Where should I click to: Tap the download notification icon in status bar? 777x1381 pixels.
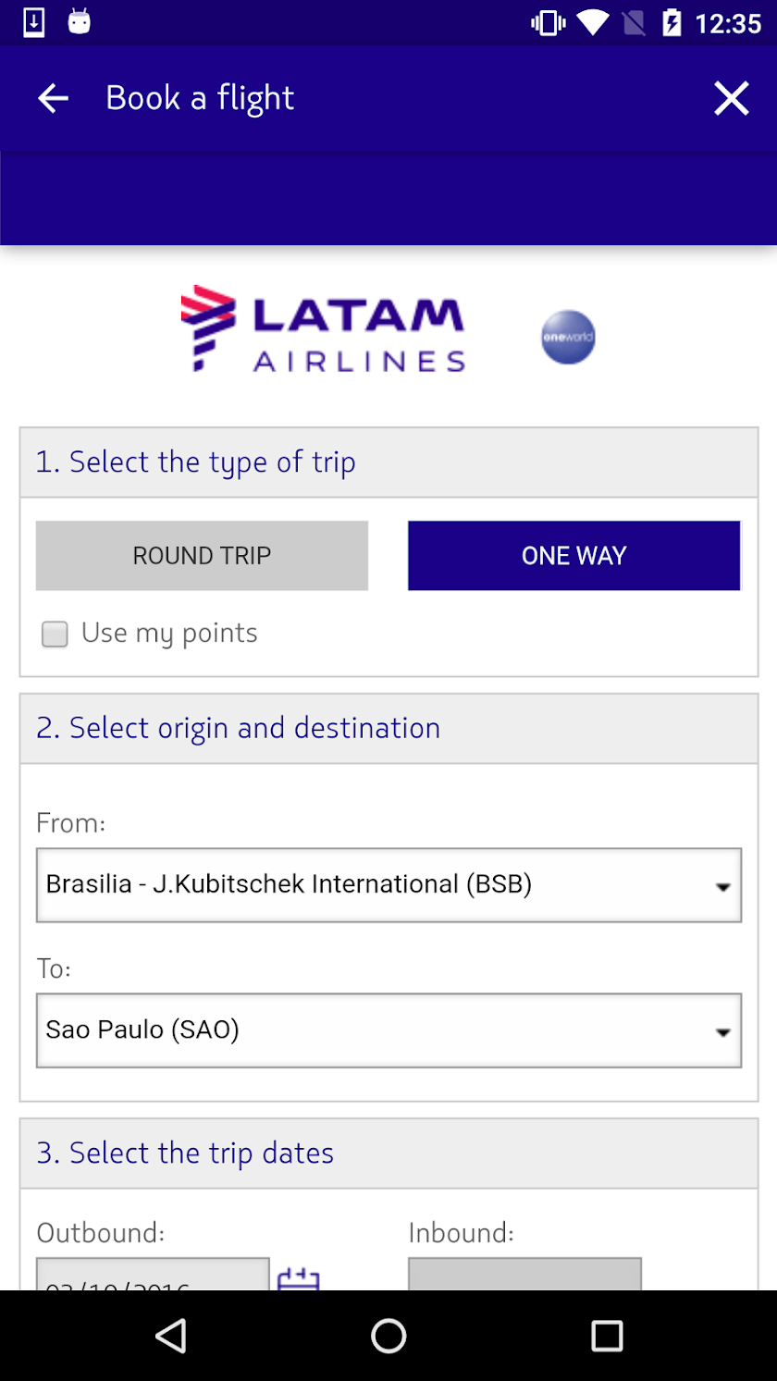(33, 22)
